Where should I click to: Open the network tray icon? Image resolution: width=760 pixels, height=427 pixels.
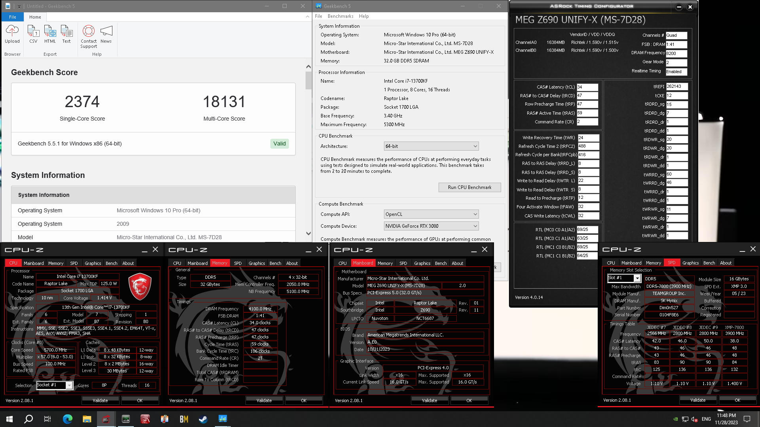(x=685, y=419)
